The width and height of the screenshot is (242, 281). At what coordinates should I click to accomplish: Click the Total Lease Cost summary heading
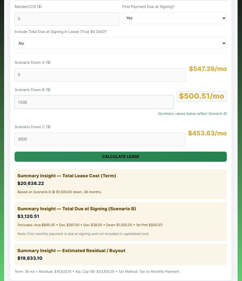click(x=66, y=176)
